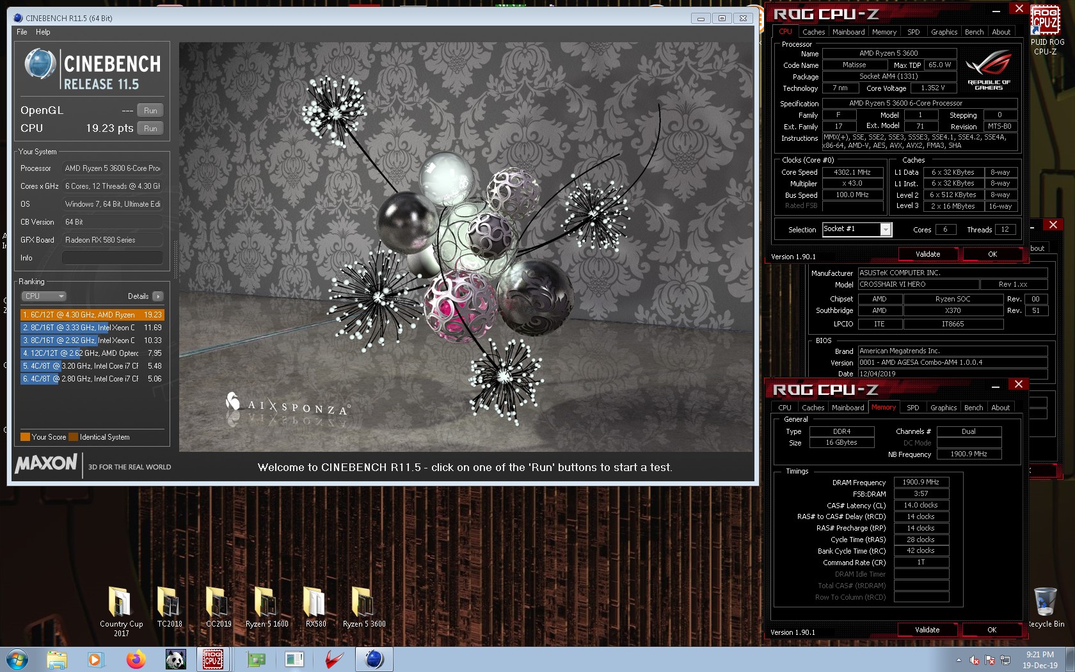The image size is (1075, 672).
Task: Open Windows Explorer from the taskbar
Action: click(x=56, y=659)
